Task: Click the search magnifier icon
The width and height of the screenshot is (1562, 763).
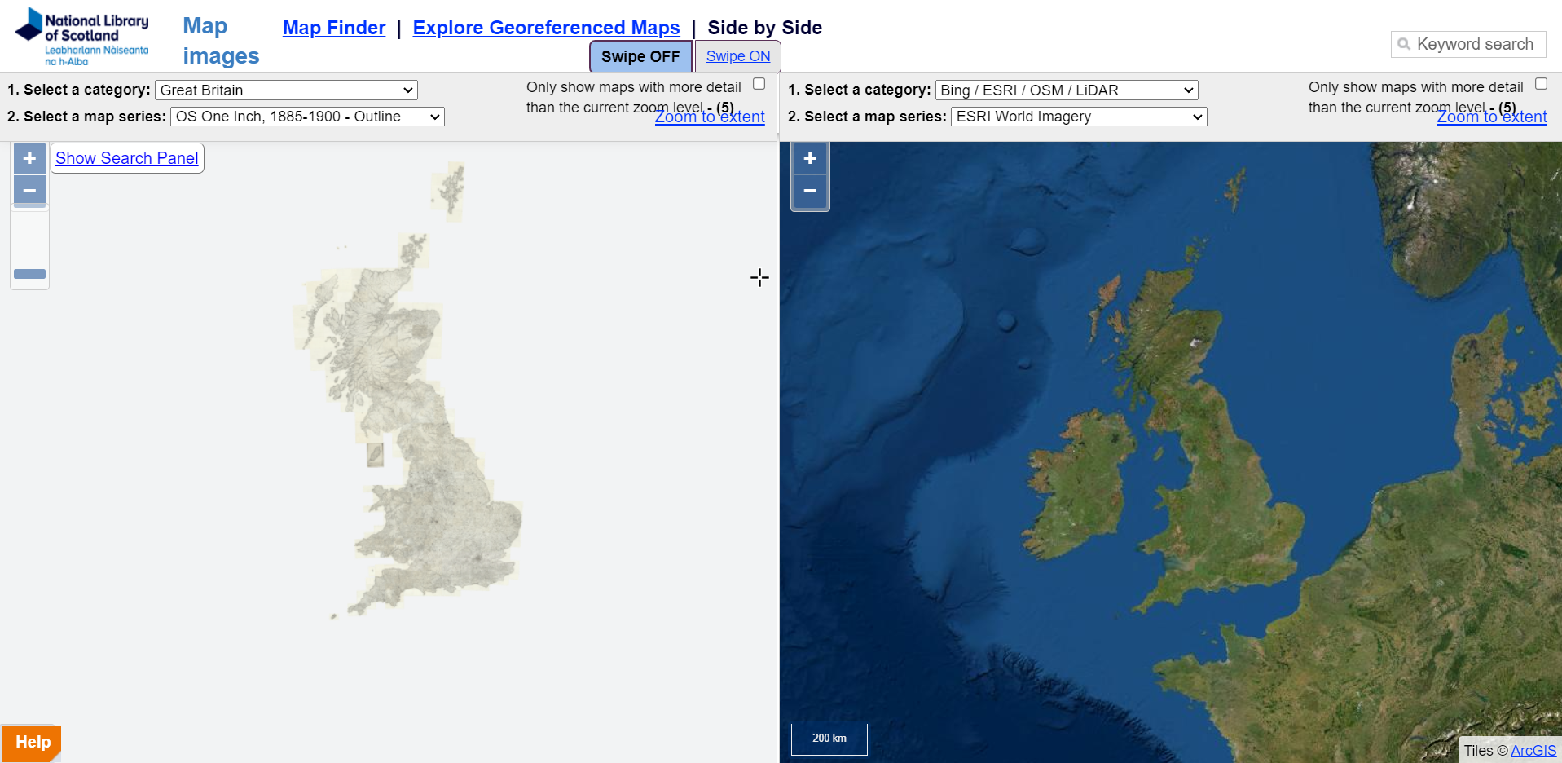Action: (1404, 44)
